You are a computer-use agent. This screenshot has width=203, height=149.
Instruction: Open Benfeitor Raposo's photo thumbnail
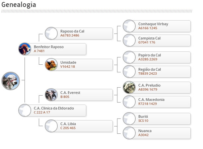click(x=25, y=49)
